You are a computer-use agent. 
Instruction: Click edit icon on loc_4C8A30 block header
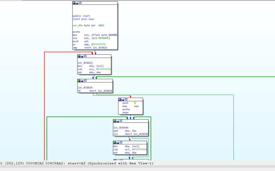coord(117,121)
